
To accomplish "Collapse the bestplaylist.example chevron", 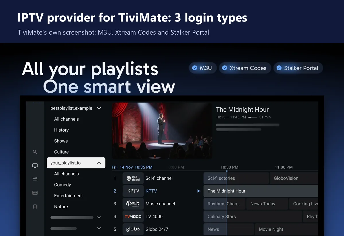I will 99,108.
